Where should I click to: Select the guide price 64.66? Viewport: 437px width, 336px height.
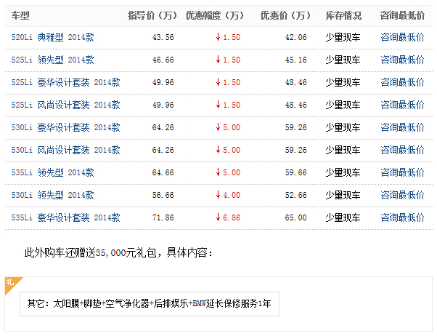[163, 172]
